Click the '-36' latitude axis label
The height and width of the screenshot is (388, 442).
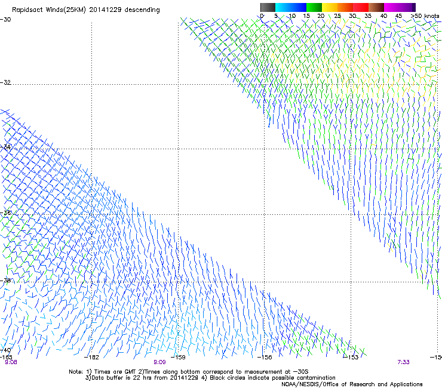[x=5, y=213]
